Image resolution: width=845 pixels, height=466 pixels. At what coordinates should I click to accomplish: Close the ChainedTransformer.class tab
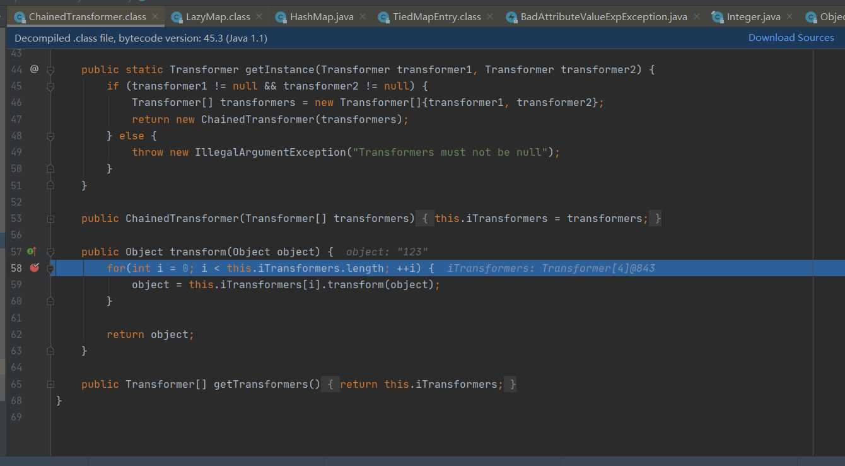click(x=155, y=17)
